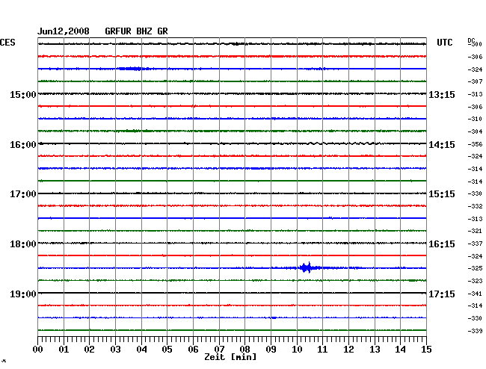The width and height of the screenshot is (486, 369).
Task: Click the 17:15 UTC time label
Action: [442, 294]
